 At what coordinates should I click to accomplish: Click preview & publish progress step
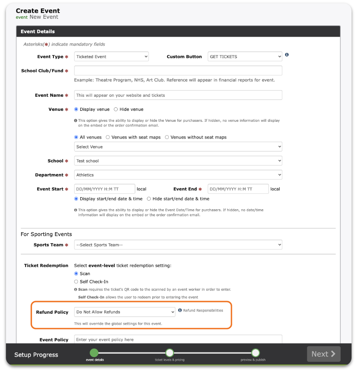coord(255,353)
